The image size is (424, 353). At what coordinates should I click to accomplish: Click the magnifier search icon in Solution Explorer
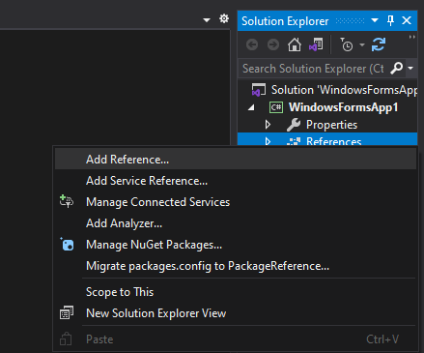397,68
